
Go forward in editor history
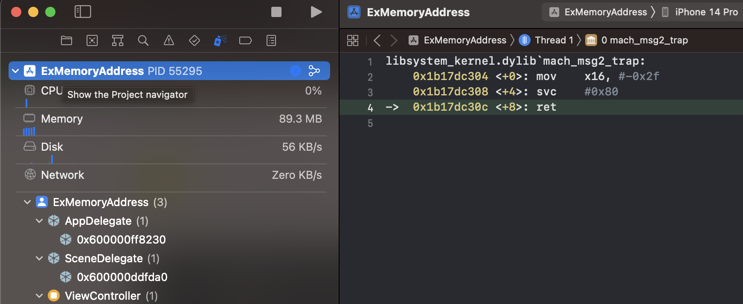point(394,40)
